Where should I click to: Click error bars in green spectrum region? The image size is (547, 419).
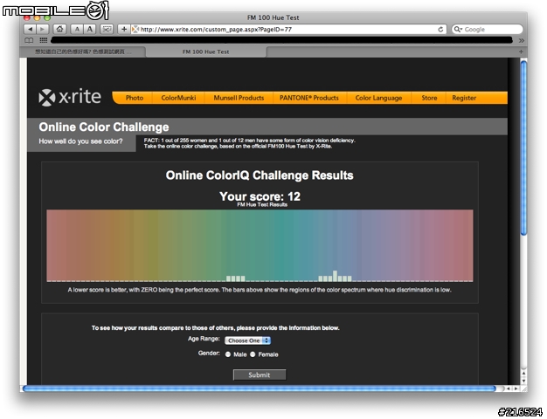[235, 278]
